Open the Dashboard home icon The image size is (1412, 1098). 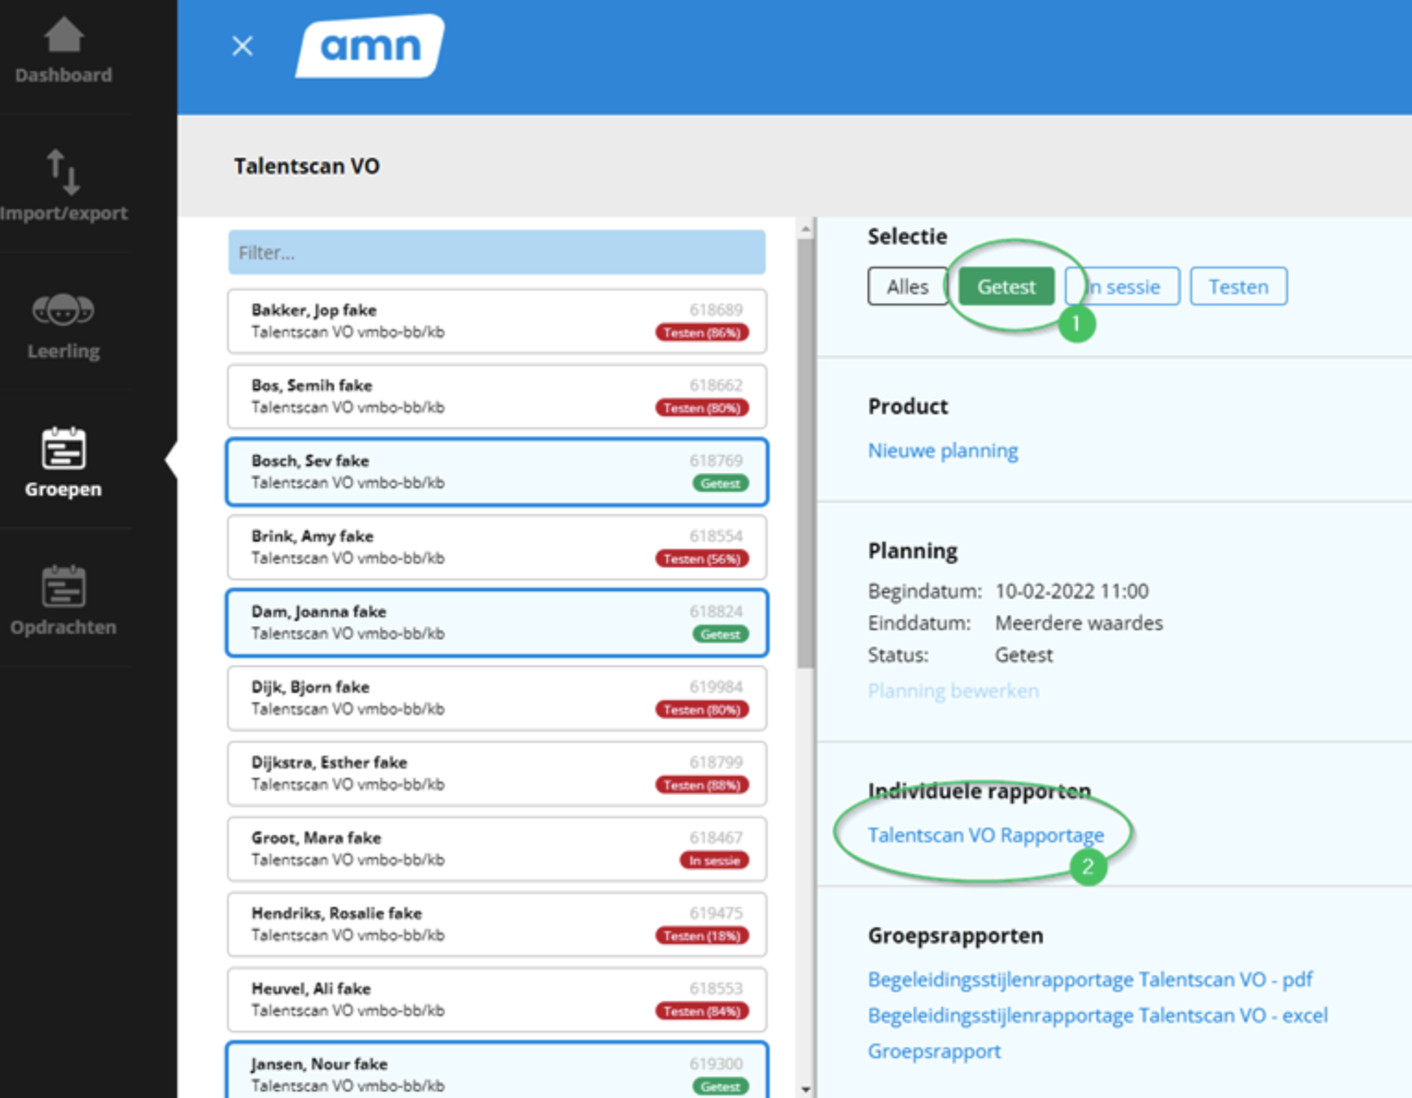pyautogui.click(x=63, y=39)
